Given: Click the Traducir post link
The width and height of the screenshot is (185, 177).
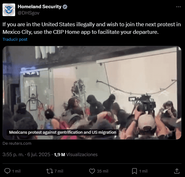Looking at the screenshot, I should tap(15, 39).
